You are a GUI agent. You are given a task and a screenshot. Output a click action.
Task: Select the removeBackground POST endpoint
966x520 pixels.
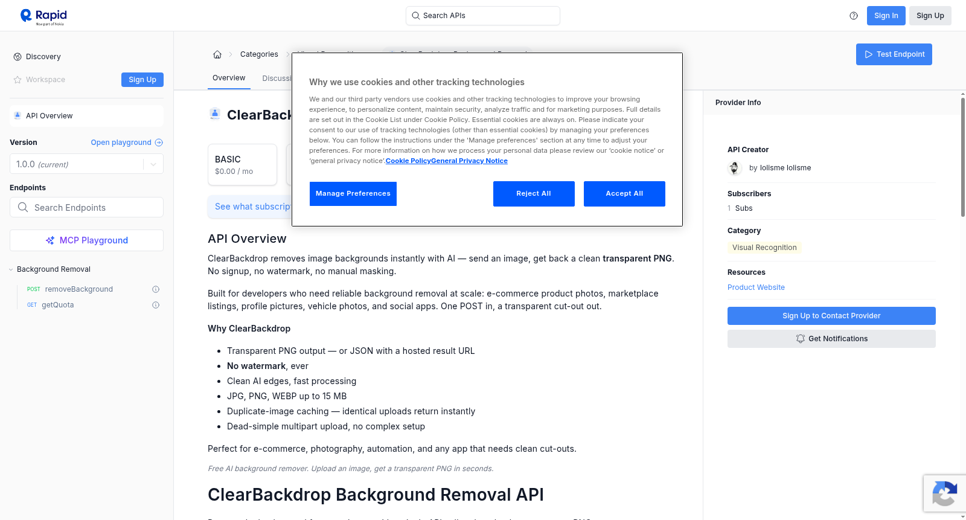pos(78,289)
